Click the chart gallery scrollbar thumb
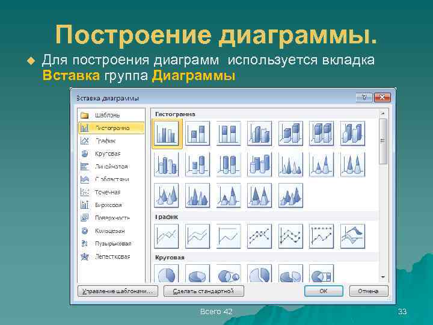433x325 pixels. [x=382, y=141]
